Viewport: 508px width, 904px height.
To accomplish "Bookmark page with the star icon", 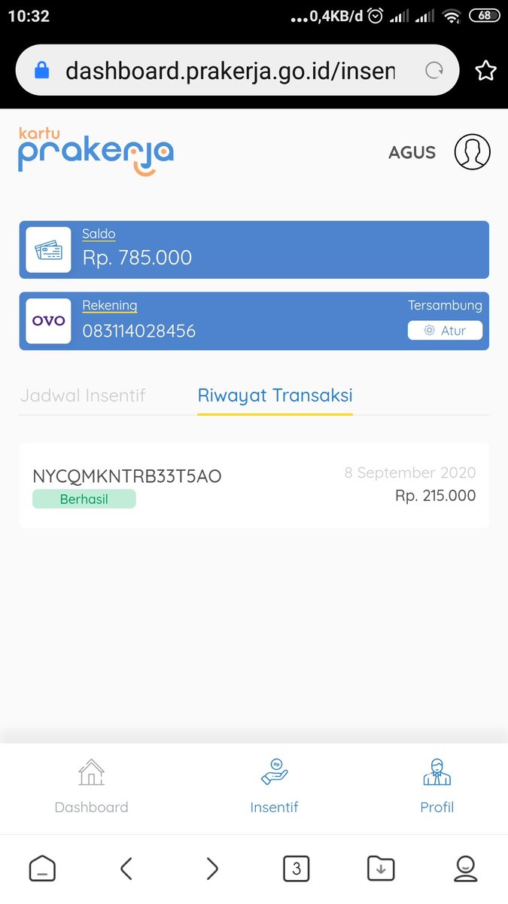I will point(486,70).
